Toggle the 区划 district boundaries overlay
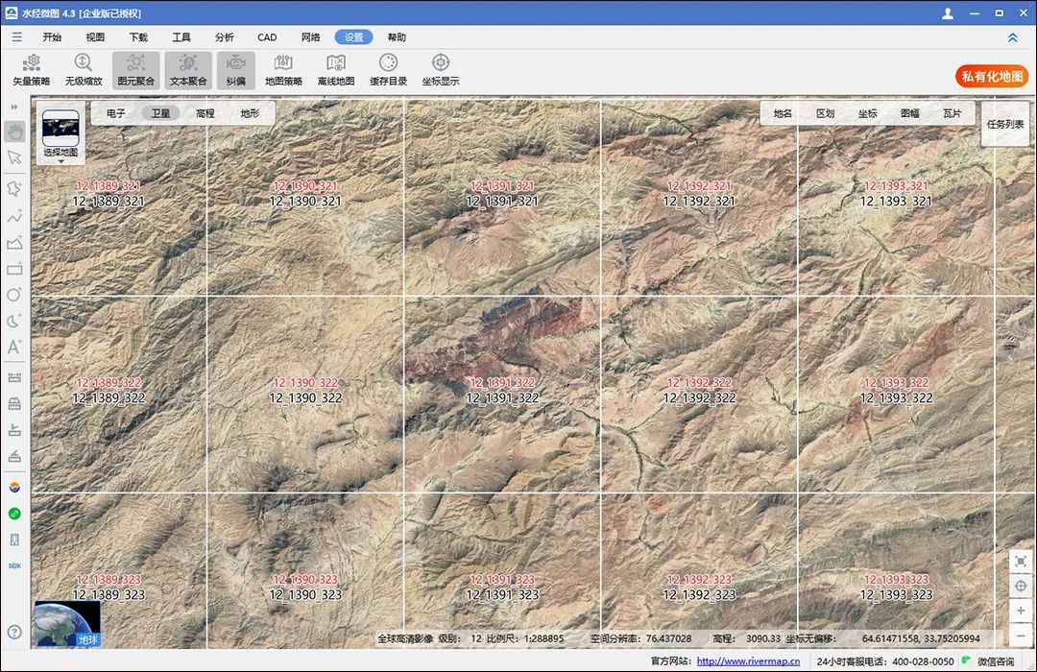 [x=826, y=113]
